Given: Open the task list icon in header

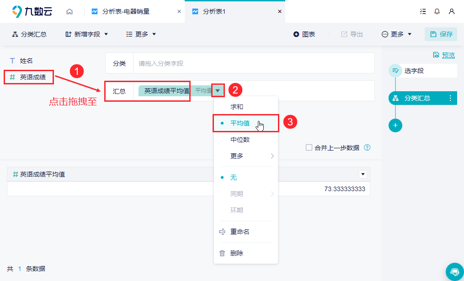Looking at the screenshot, I should point(423,11).
